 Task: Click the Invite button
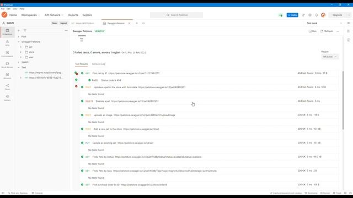coord(292,15)
